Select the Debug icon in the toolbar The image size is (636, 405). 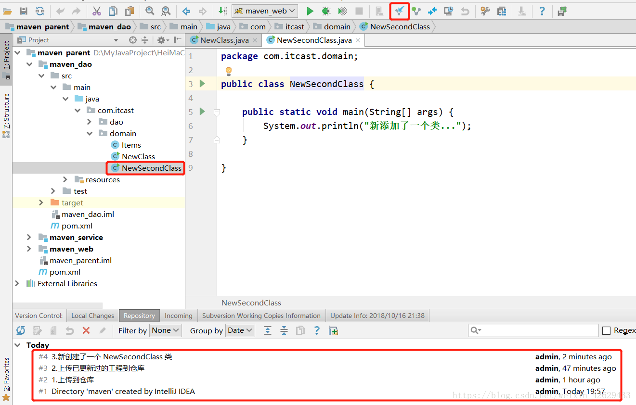pos(326,11)
